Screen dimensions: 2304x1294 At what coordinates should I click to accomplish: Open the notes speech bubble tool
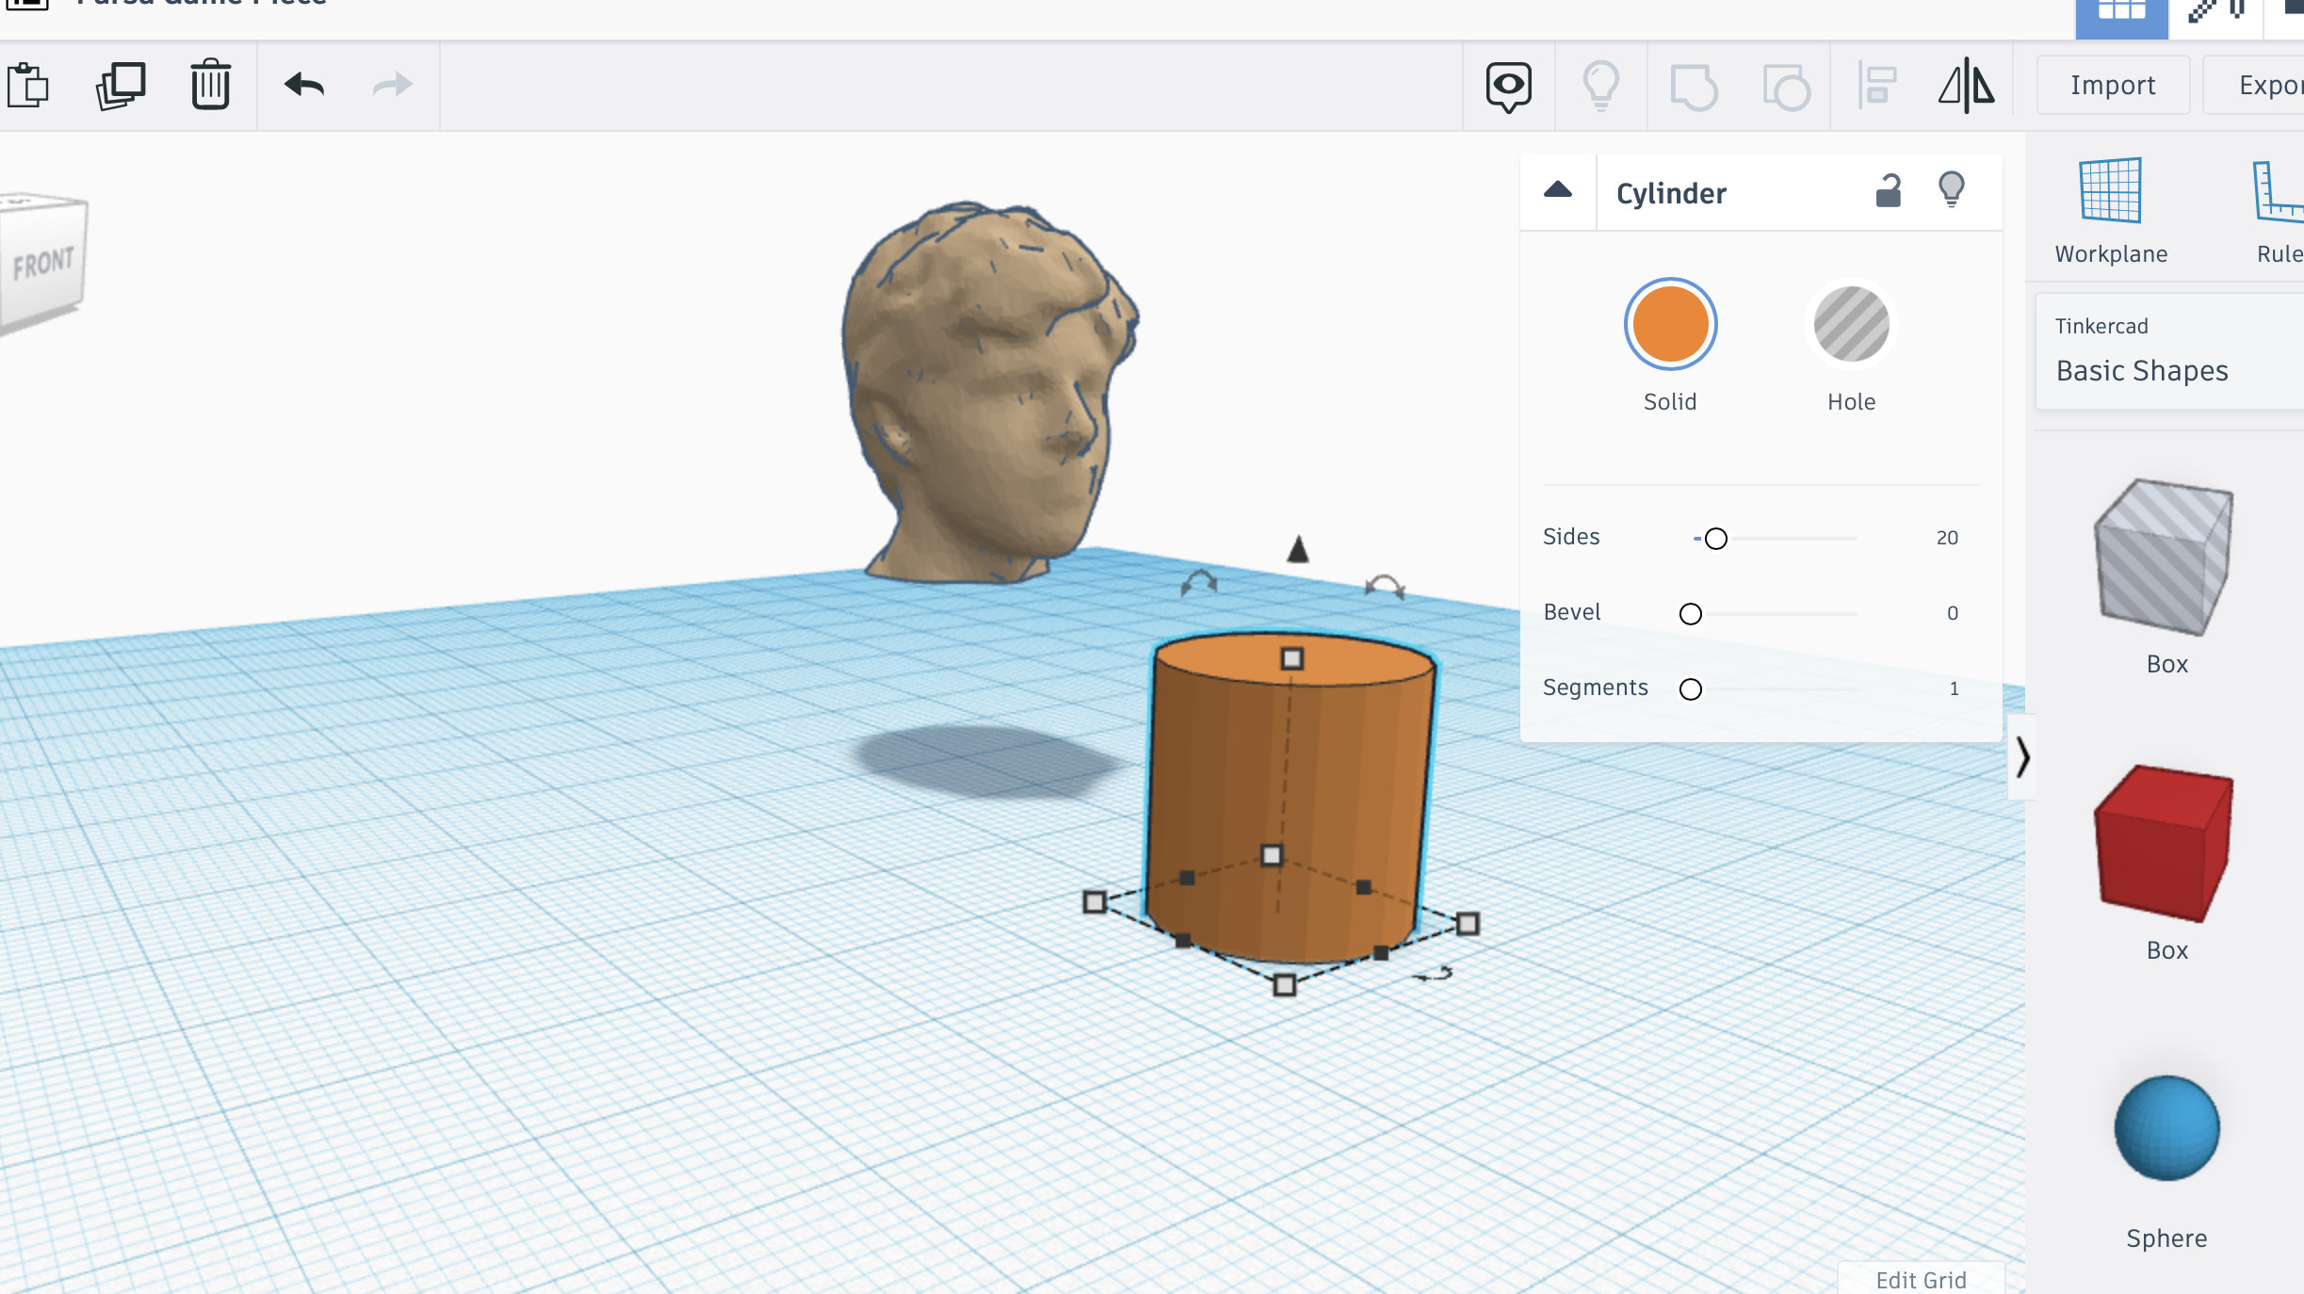pyautogui.click(x=1508, y=86)
